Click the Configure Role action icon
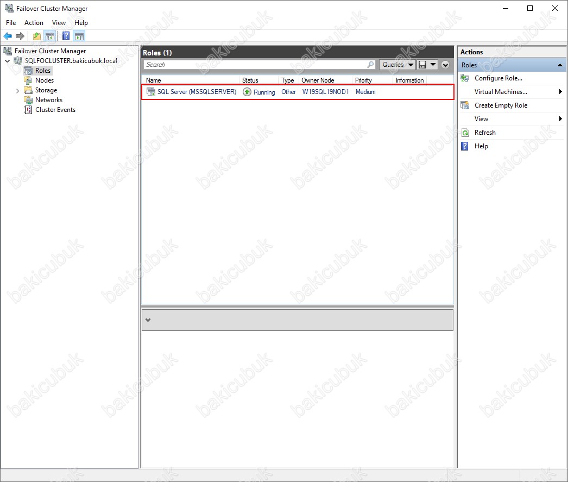Image resolution: width=568 pixels, height=482 pixels. [465, 78]
